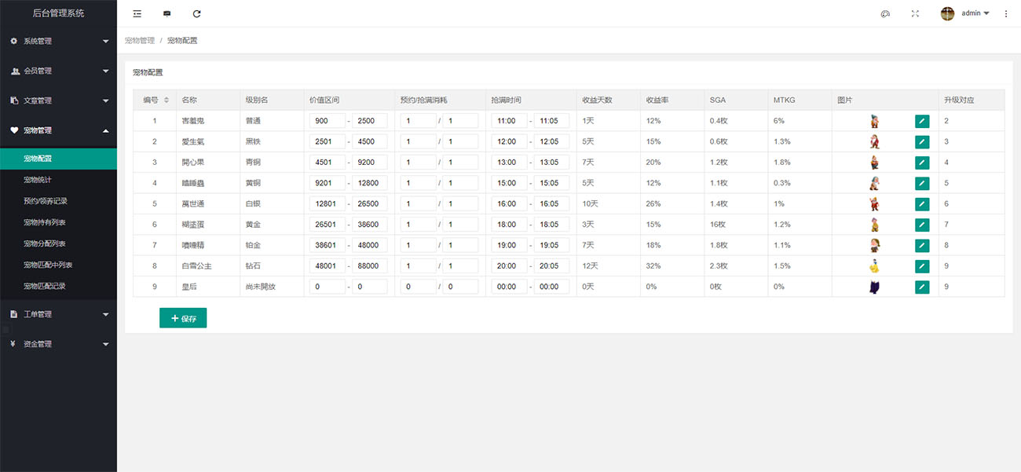Go to 预约/领养记录 menu item
This screenshot has width=1021, height=472.
pyautogui.click(x=46, y=201)
